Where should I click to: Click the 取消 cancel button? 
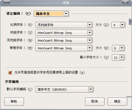coord(95,101)
